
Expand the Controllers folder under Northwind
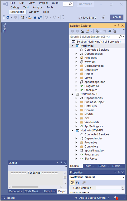point(76,70)
